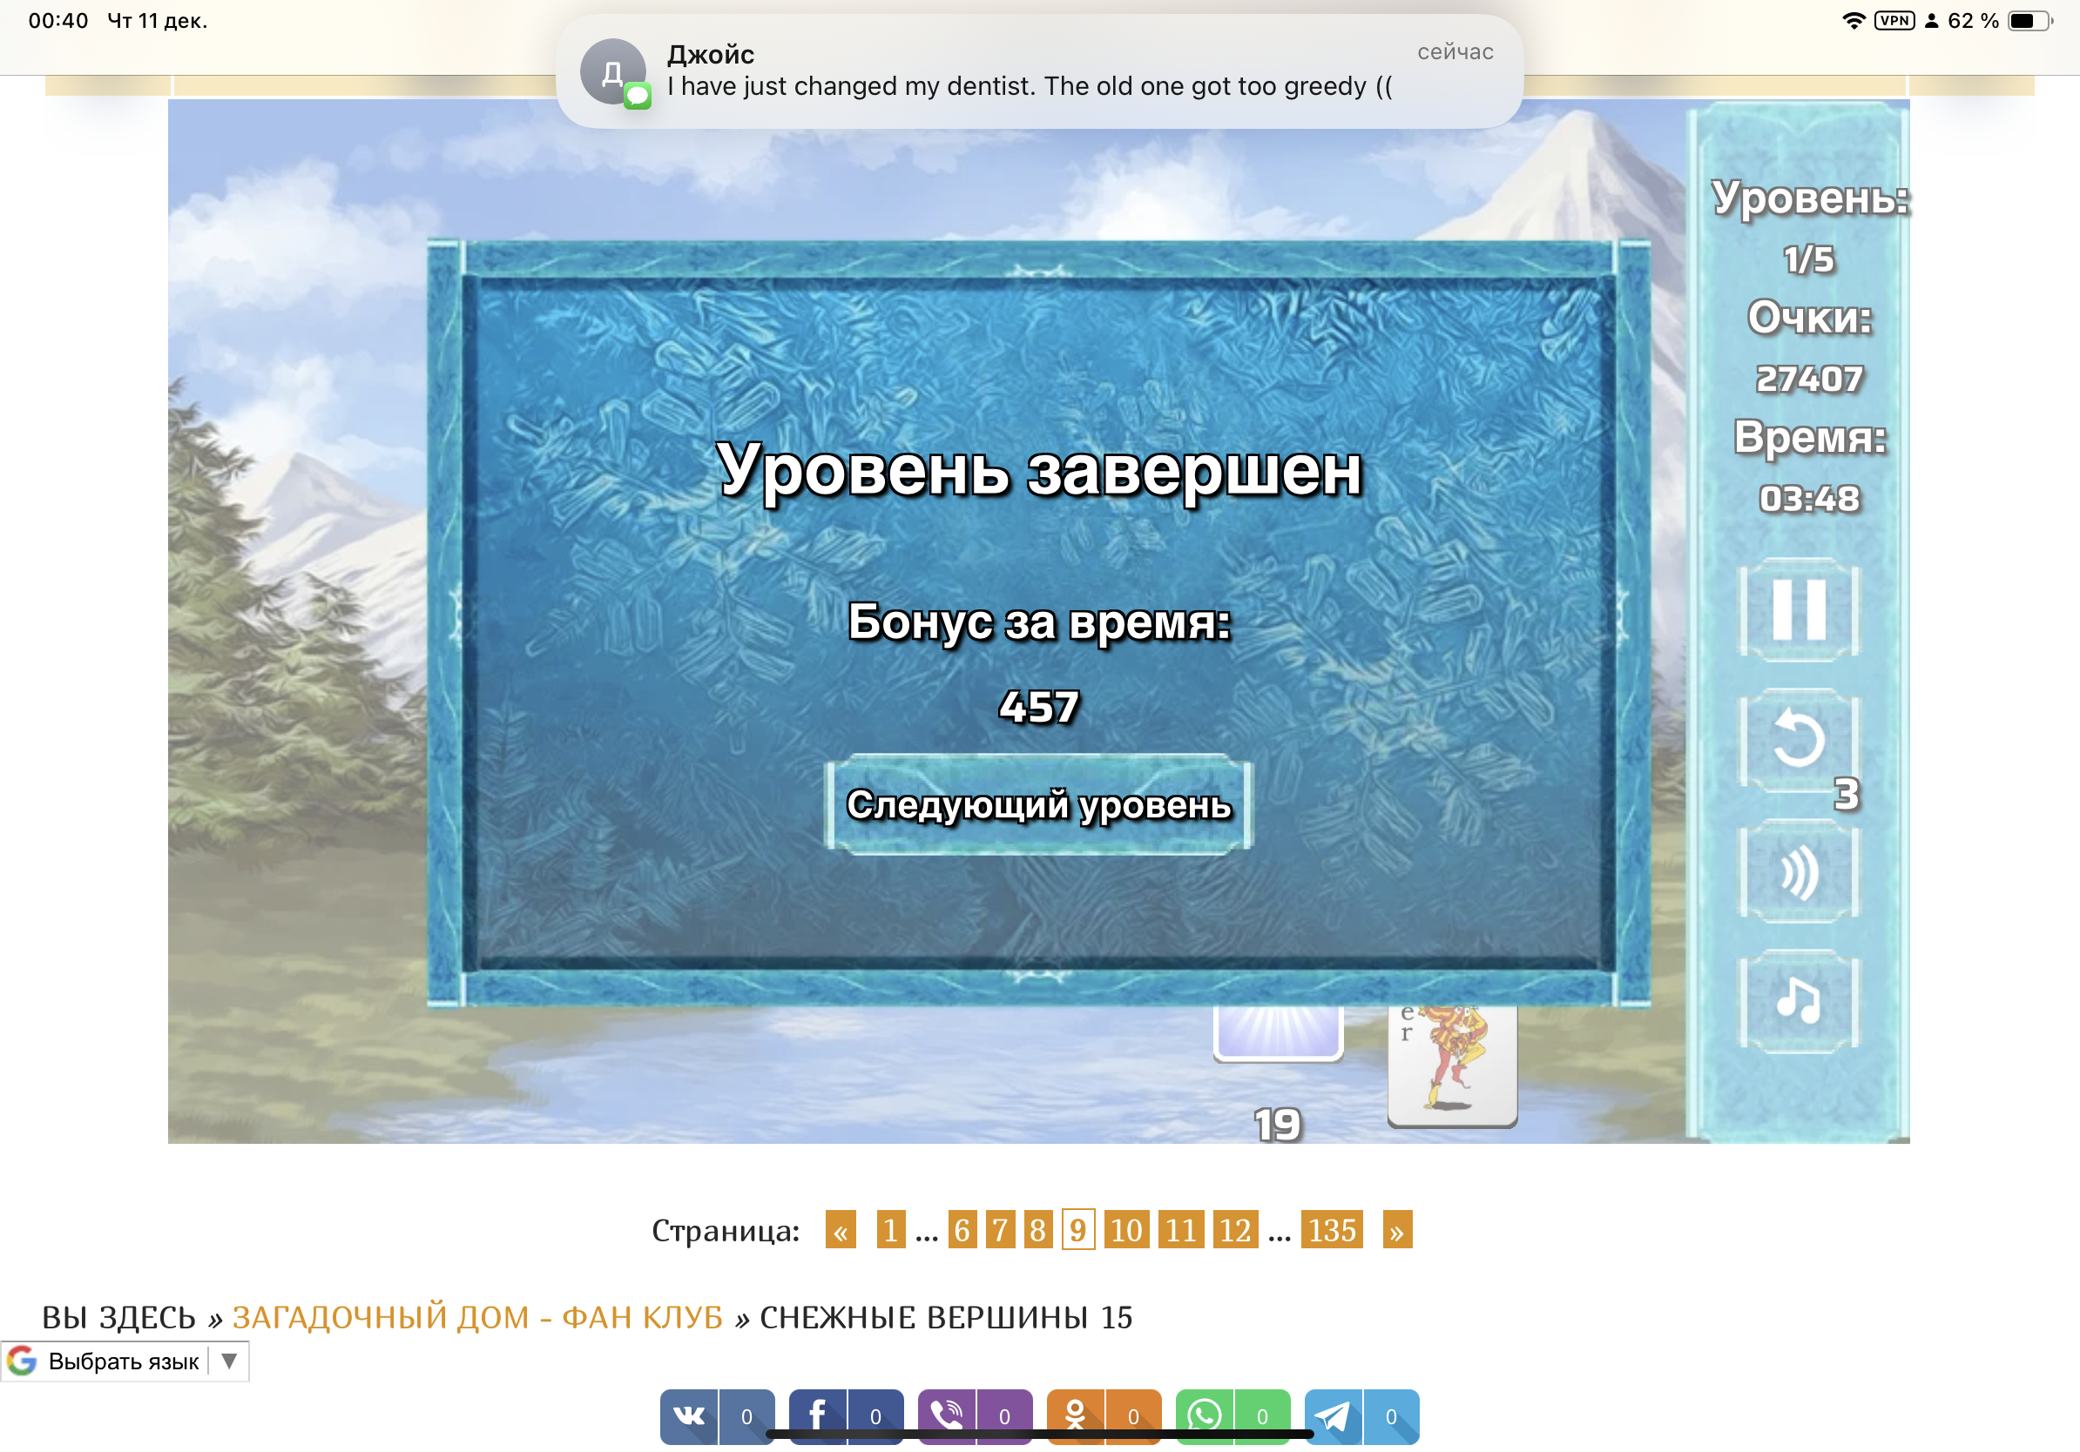
Task: Open Загадочный дом - фан клуб link
Action: (477, 1317)
